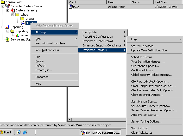
Task: Open Client Tamper Protection Options
Action: click(155, 86)
